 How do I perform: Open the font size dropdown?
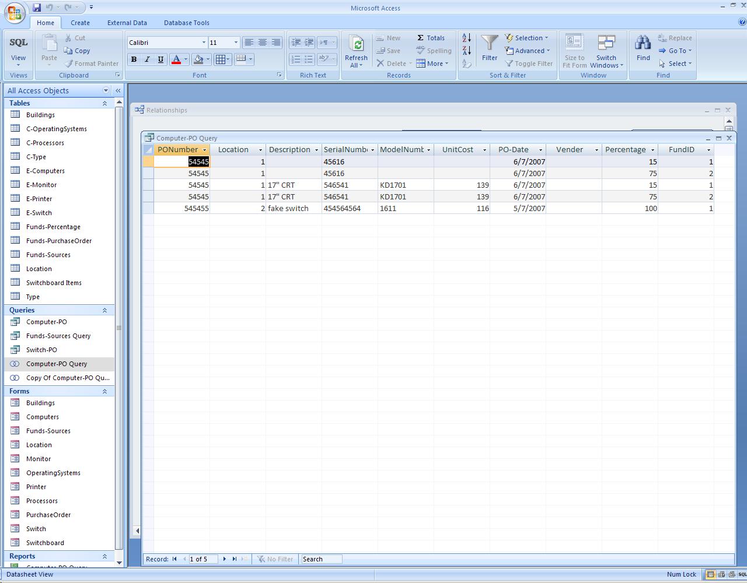pos(236,43)
